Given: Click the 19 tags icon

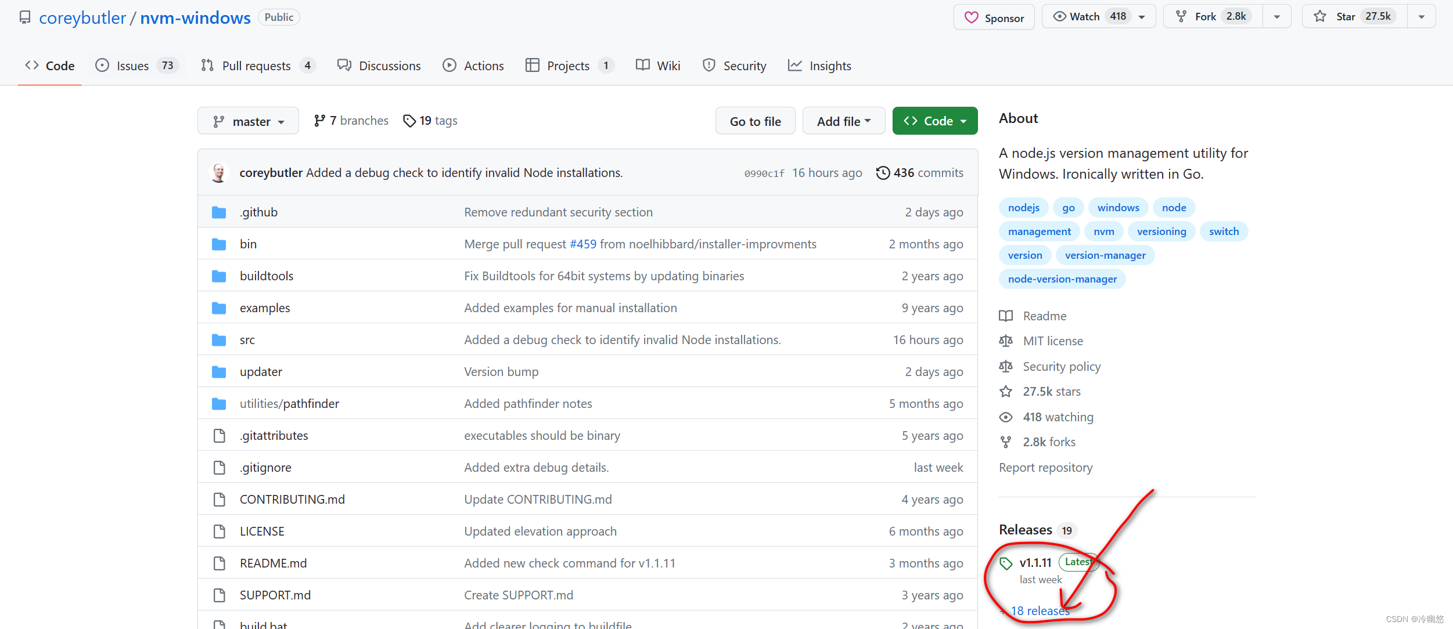Looking at the screenshot, I should (409, 121).
